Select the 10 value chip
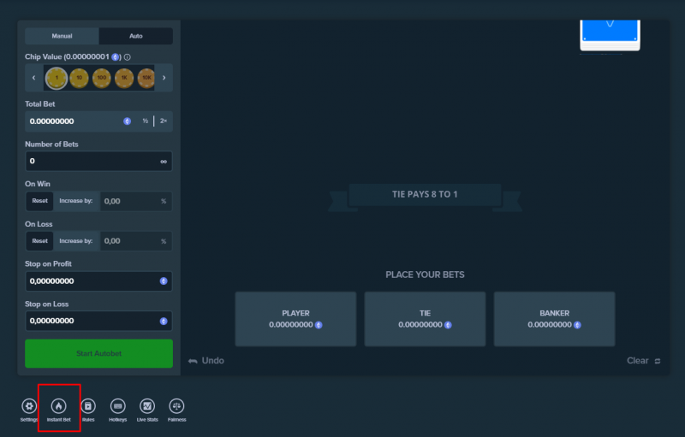Image resolution: width=685 pixels, height=437 pixels. pyautogui.click(x=79, y=78)
